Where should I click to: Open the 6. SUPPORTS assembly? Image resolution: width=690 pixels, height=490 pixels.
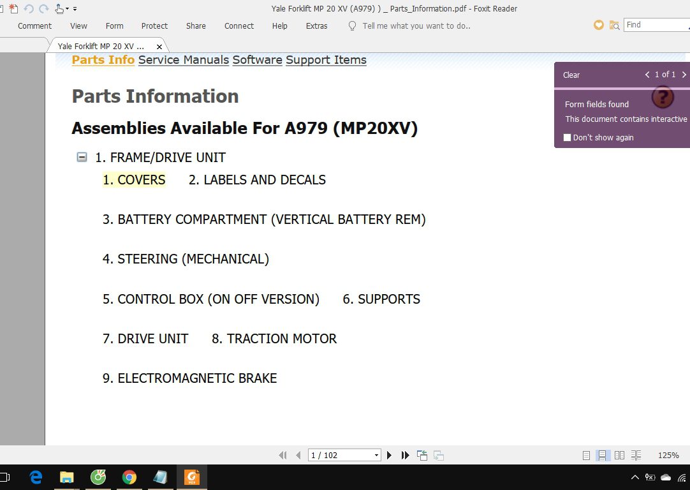tap(381, 299)
